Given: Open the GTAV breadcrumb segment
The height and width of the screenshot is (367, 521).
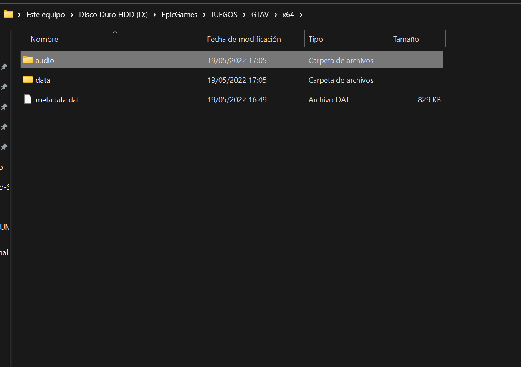Looking at the screenshot, I should pos(260,15).
